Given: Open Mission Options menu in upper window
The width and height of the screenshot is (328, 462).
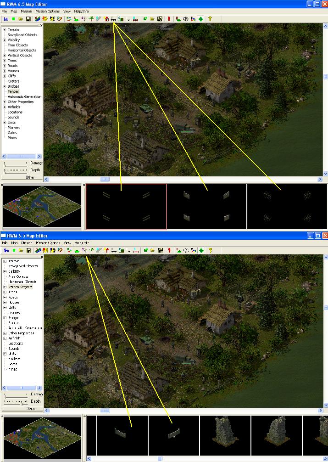Looking at the screenshot, I should (47, 11).
